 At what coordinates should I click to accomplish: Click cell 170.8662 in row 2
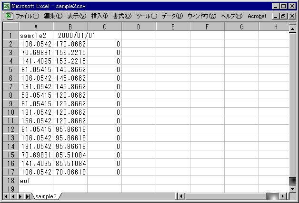pyautogui.click(x=70, y=44)
